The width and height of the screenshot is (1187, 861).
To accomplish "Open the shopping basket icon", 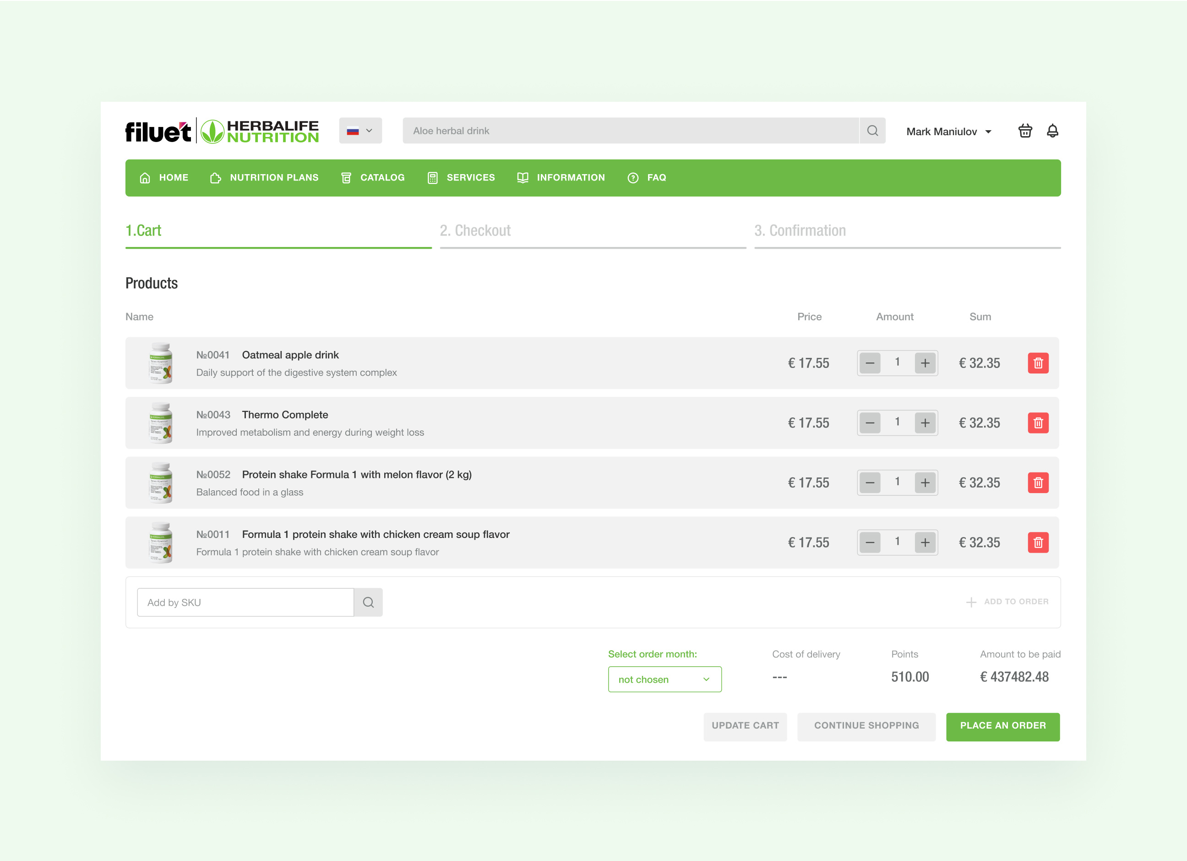I will point(1025,131).
